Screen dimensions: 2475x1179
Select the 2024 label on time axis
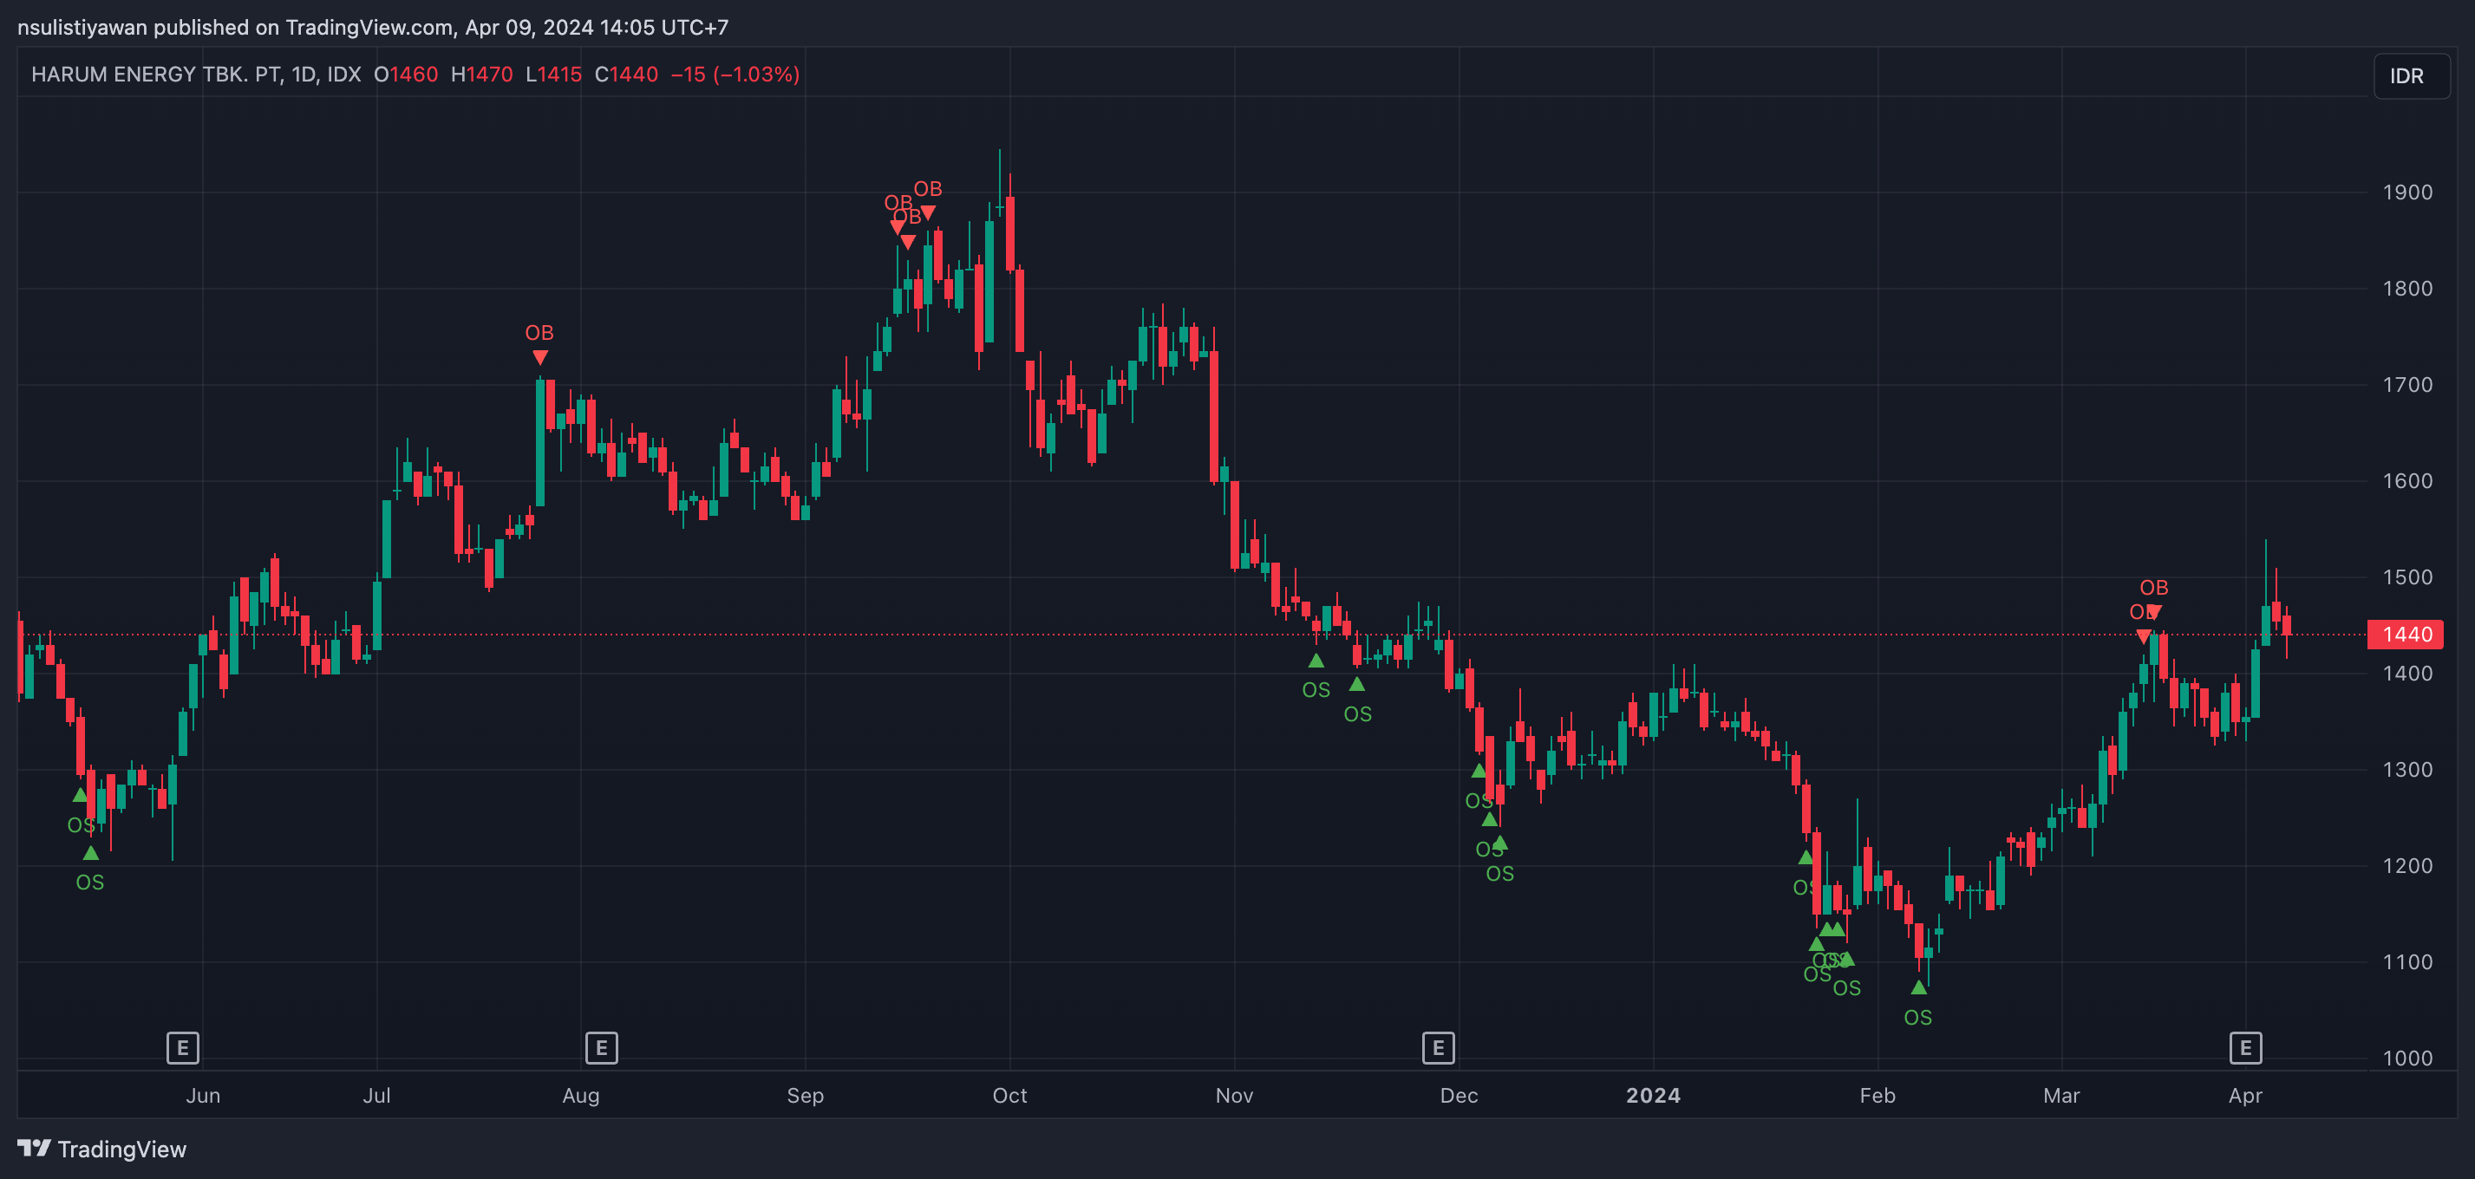[1653, 1096]
